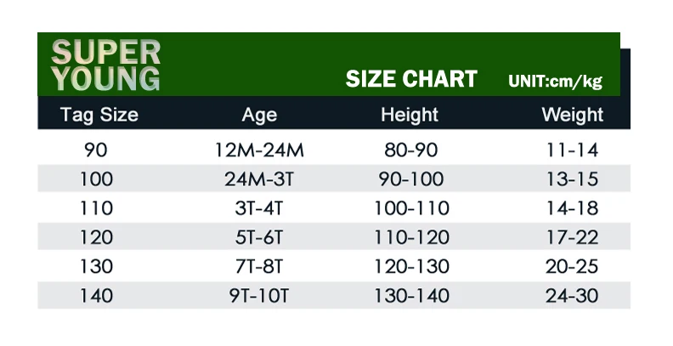The width and height of the screenshot is (673, 346).
Task: Click the 24M-3T age cell
Action: [x=259, y=179]
